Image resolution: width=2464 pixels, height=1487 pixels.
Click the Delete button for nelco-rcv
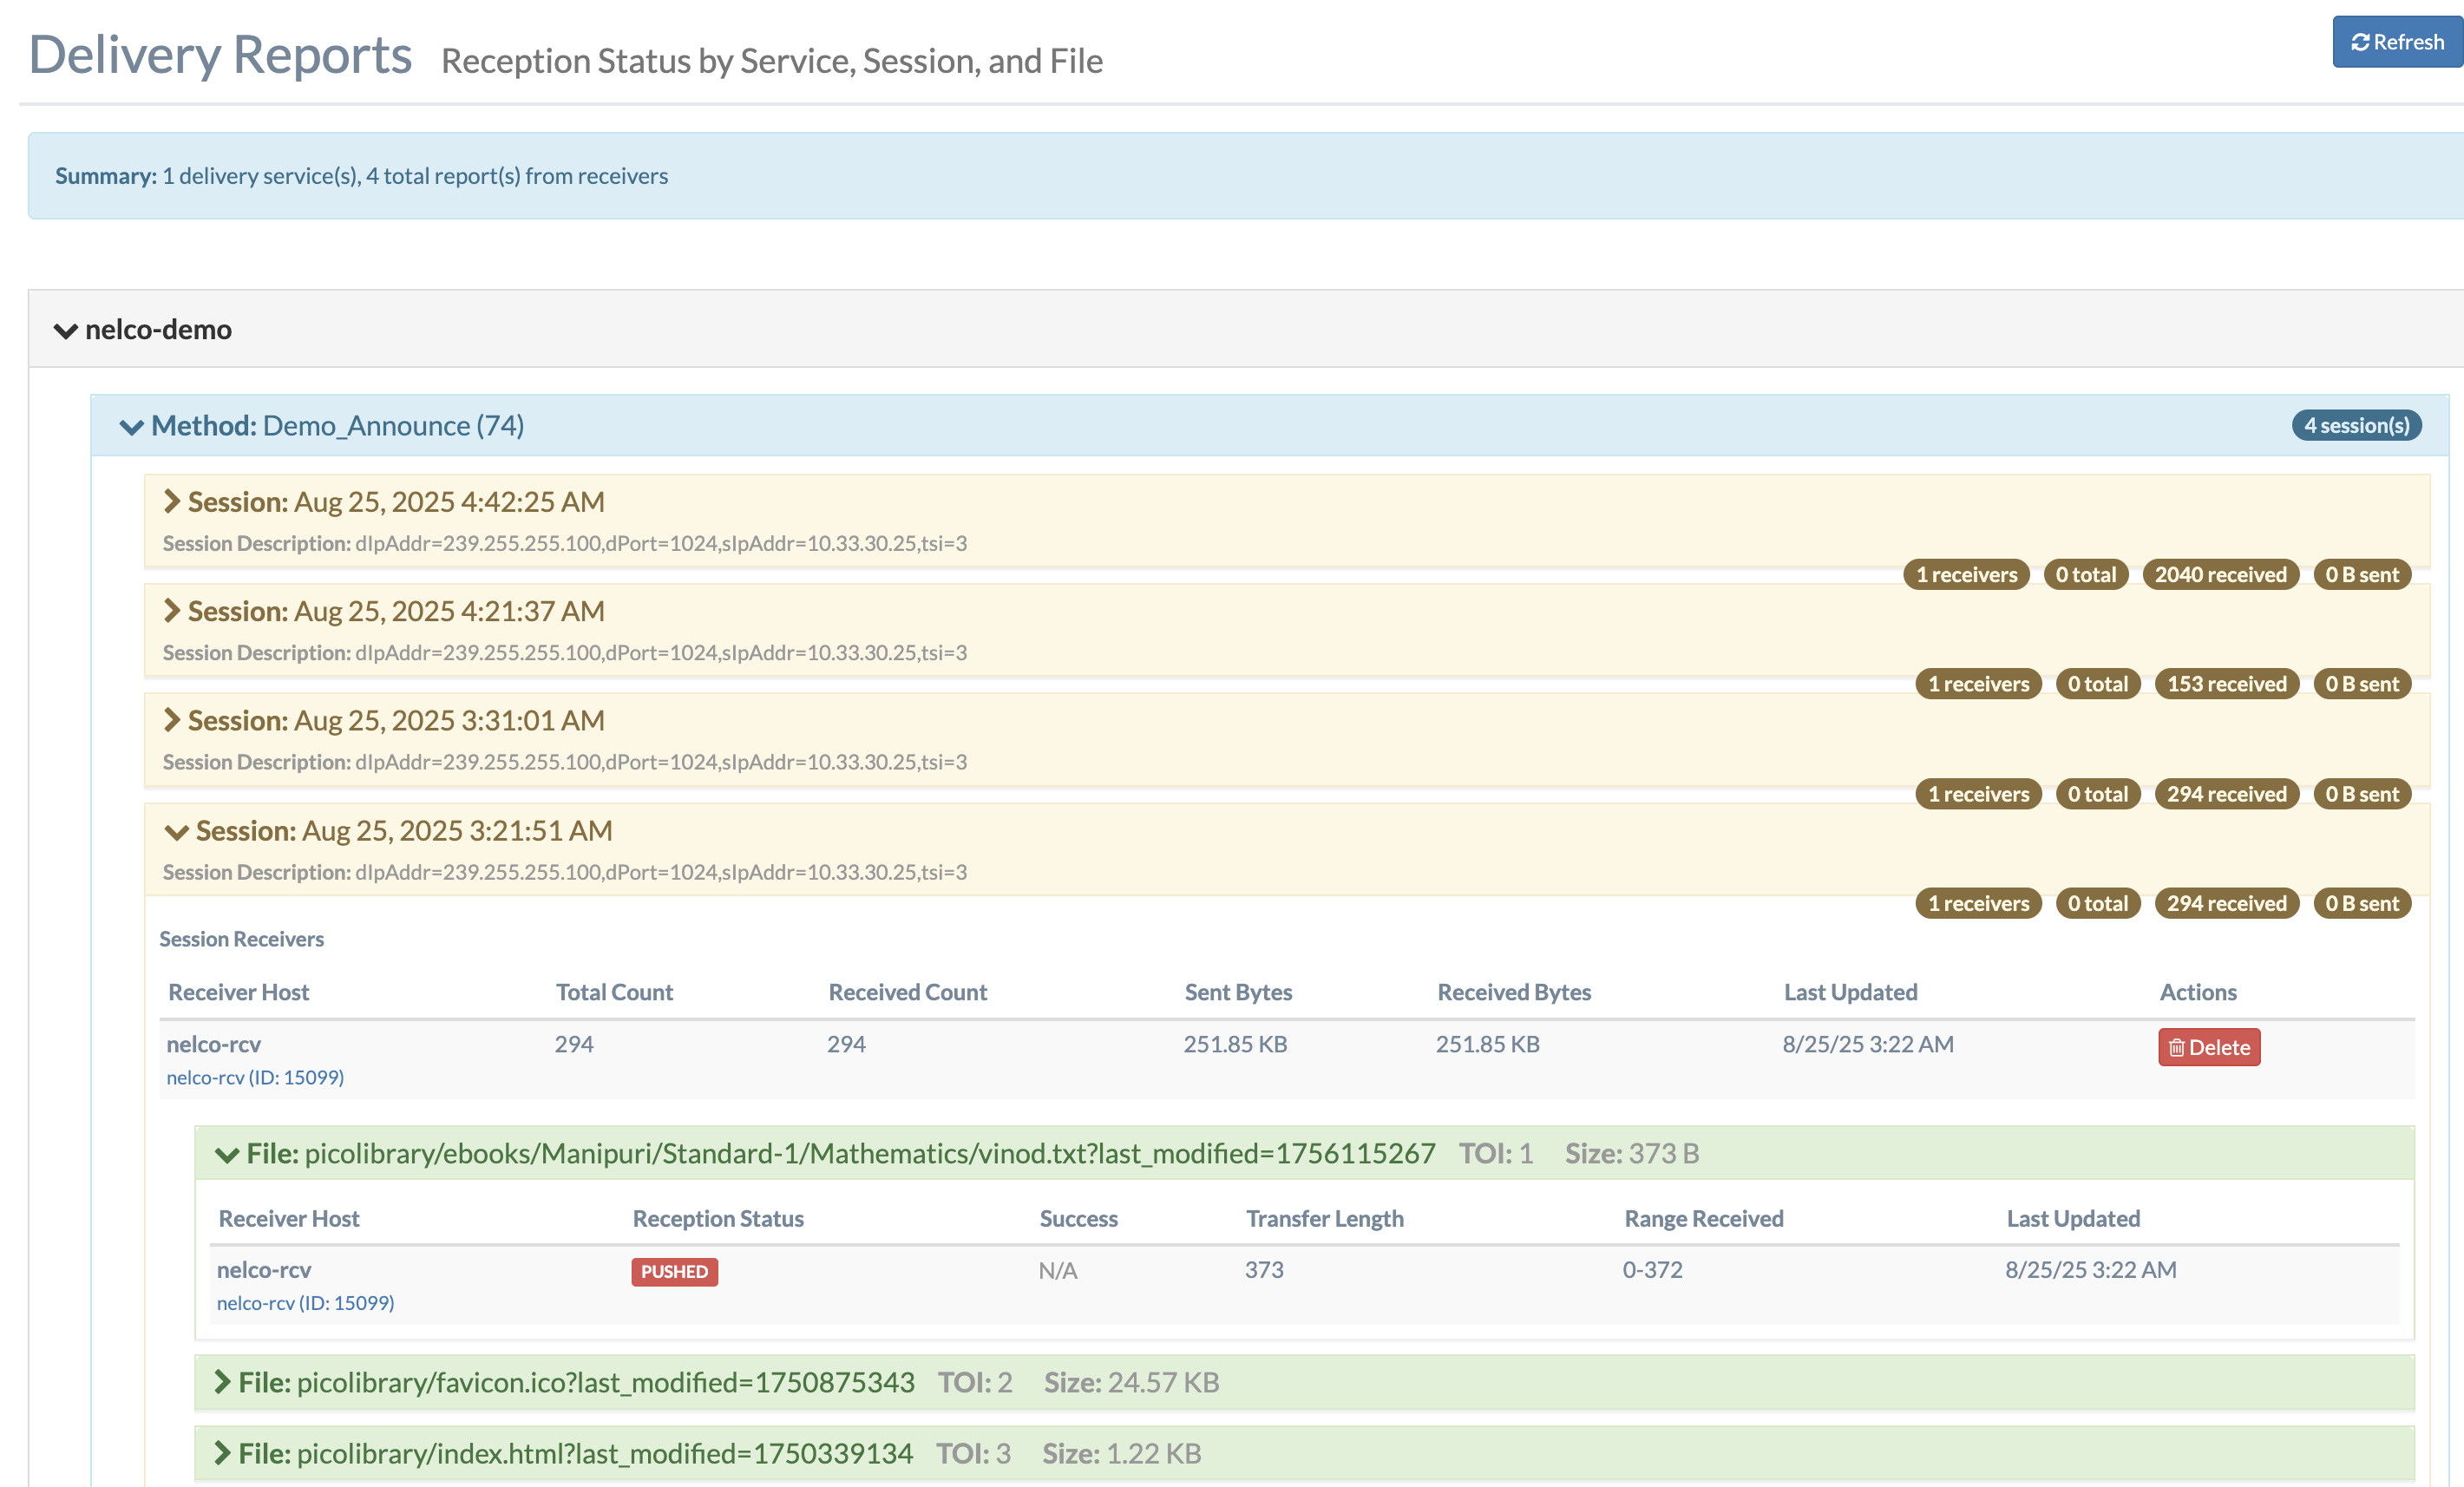(2209, 1047)
